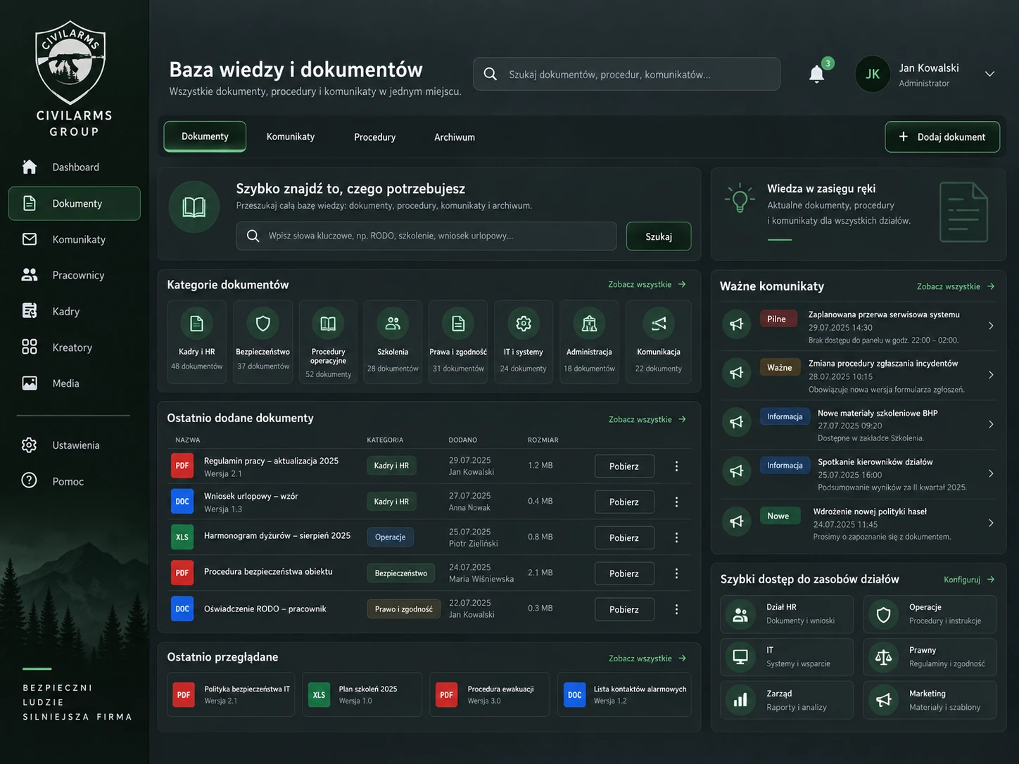The height and width of the screenshot is (764, 1019).
Task: Expand the Jan Kowalski user menu
Action: click(x=989, y=74)
